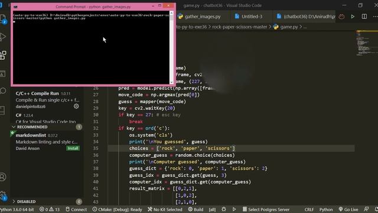Open the Accounts icon in activity bar
This screenshot has height=213, width=378.
point(3,177)
